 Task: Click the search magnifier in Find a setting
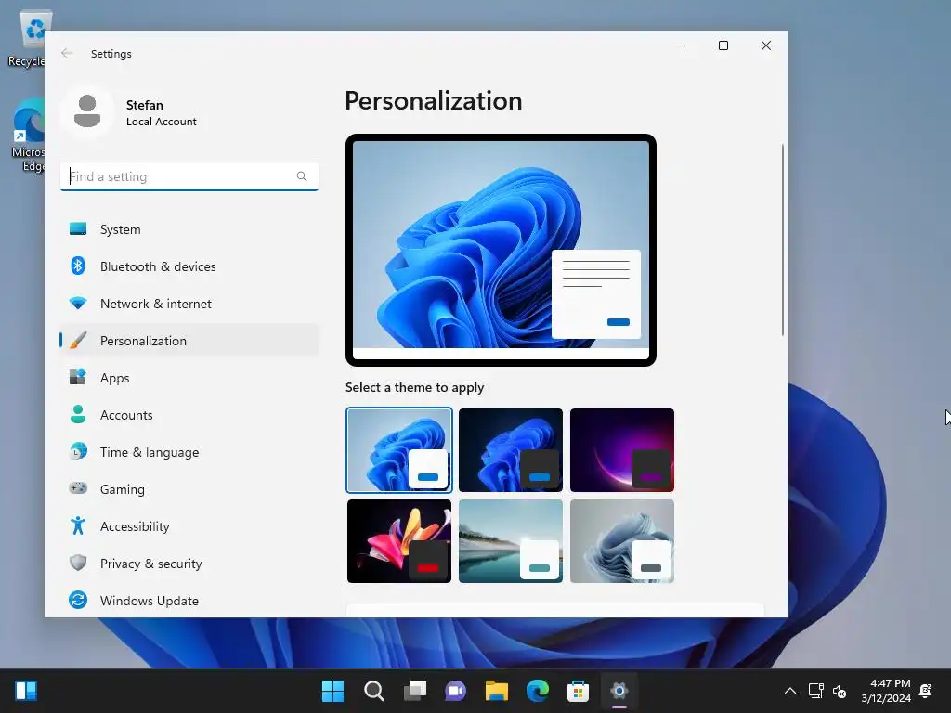[x=302, y=176]
